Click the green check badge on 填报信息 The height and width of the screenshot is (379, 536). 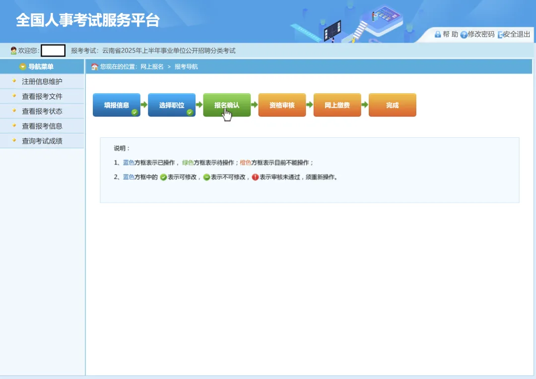pyautogui.click(x=134, y=112)
